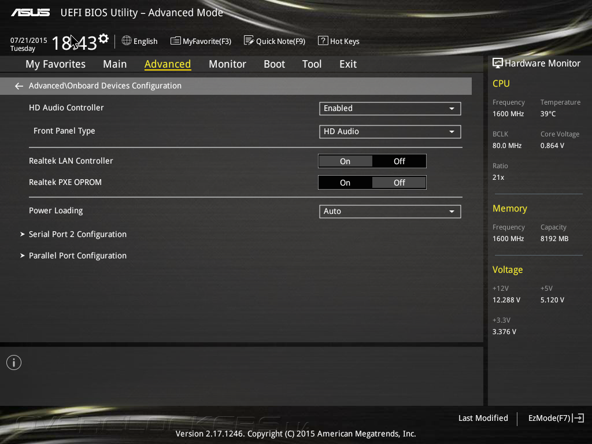This screenshot has width=592, height=444.
Task: Click the +5V value 5.120 V
Action: [552, 300]
